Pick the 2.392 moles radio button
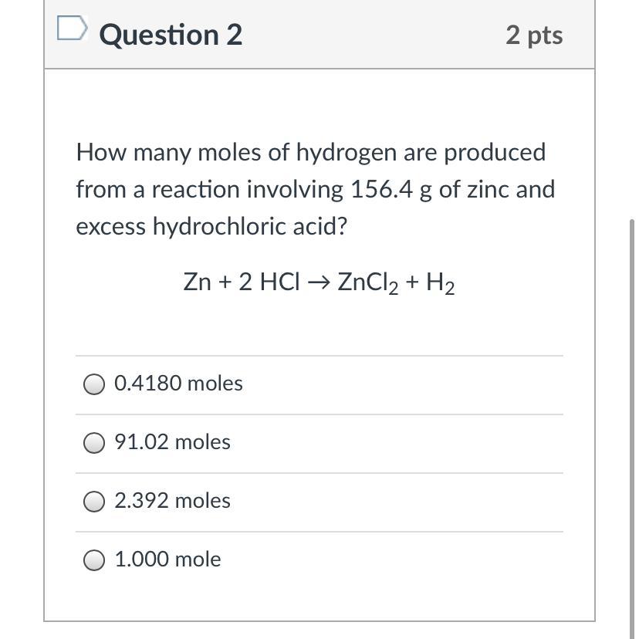639x639 pixels. 94,502
